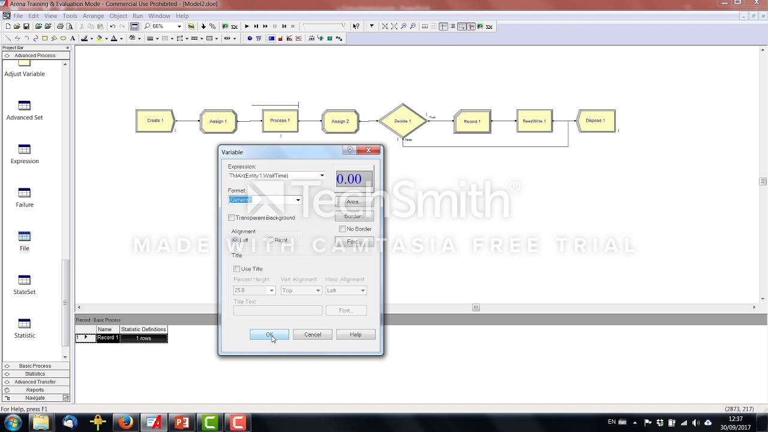Click the Advanced Set module icon
Screen dimensions: 768x432
click(x=25, y=106)
